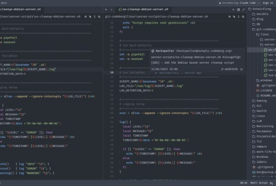Expand the Linux folder near LLM
This screenshot has height=186, width=276.
click(260, 116)
